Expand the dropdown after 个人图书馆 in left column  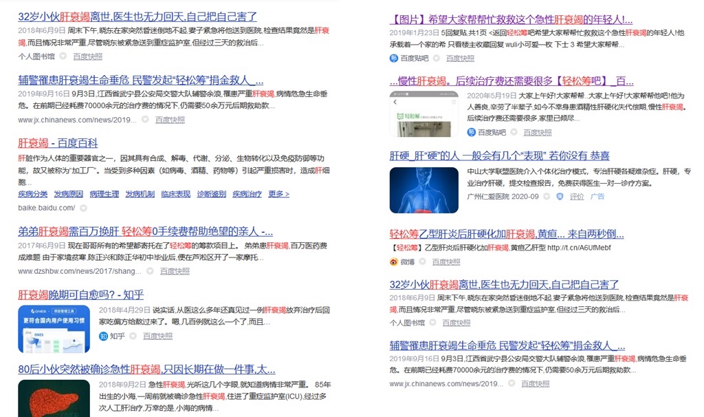tap(63, 56)
